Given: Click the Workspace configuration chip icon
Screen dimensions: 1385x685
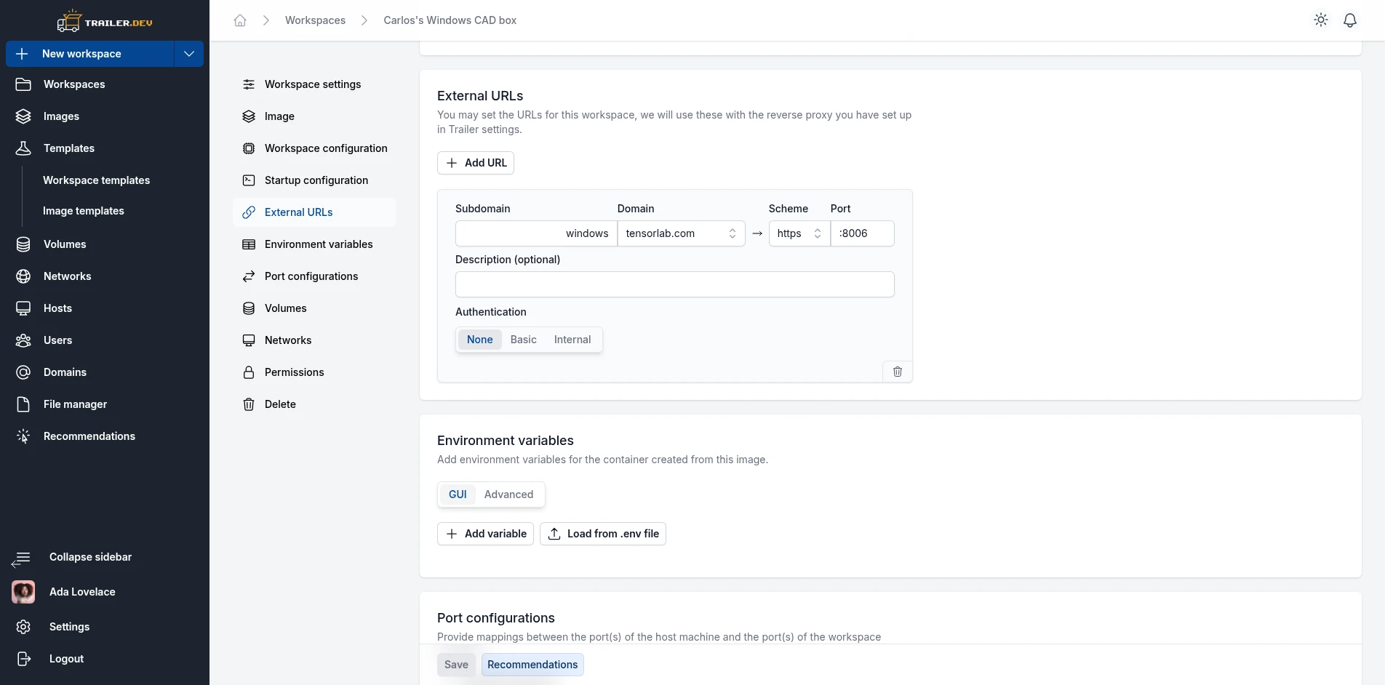Looking at the screenshot, I should point(249,148).
